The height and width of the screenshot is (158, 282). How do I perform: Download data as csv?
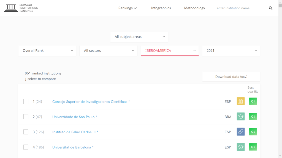(x=231, y=77)
